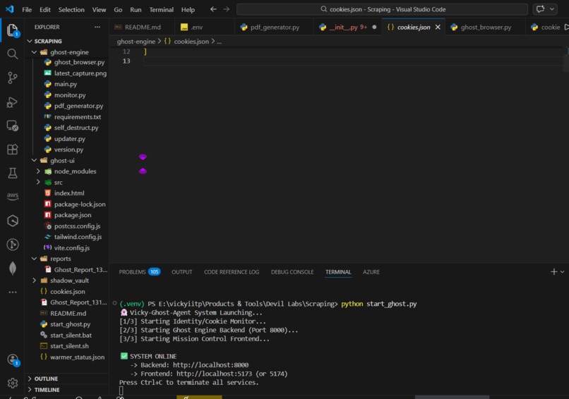Open the Terminal menu

(x=161, y=9)
